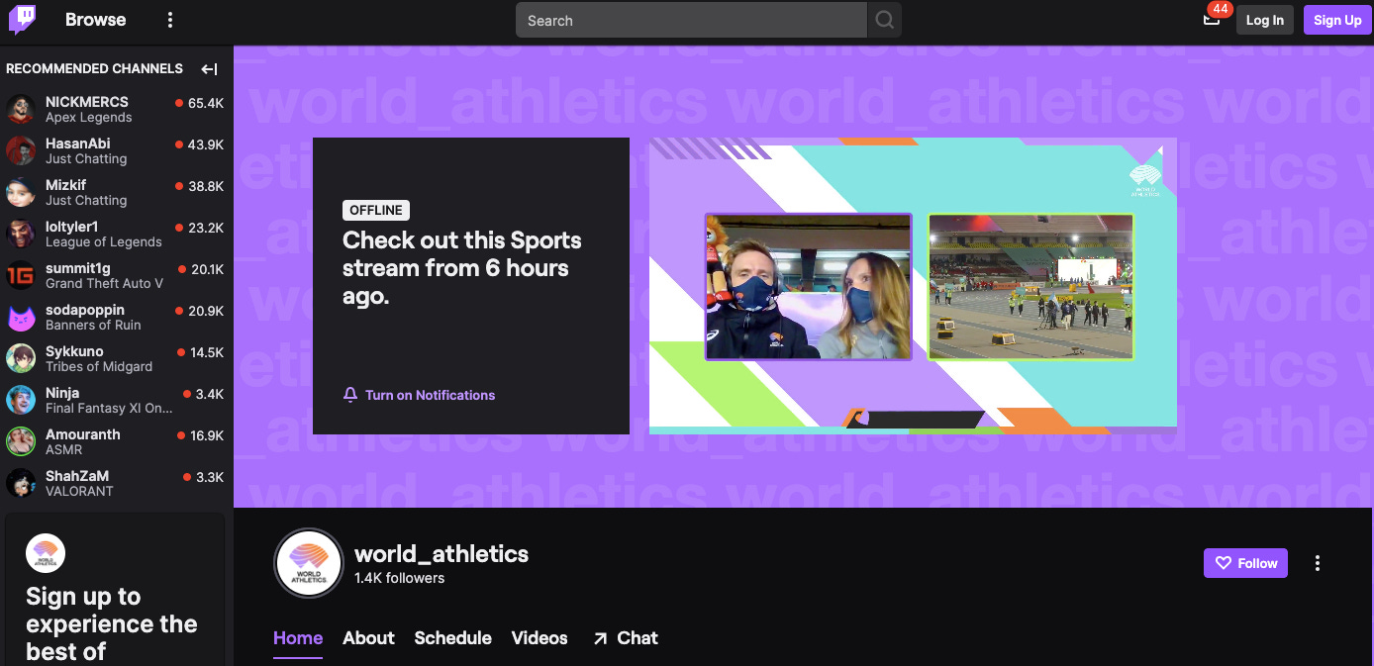1374x666 pixels.
Task: Open the prime loot notifications icon
Action: [1212, 20]
